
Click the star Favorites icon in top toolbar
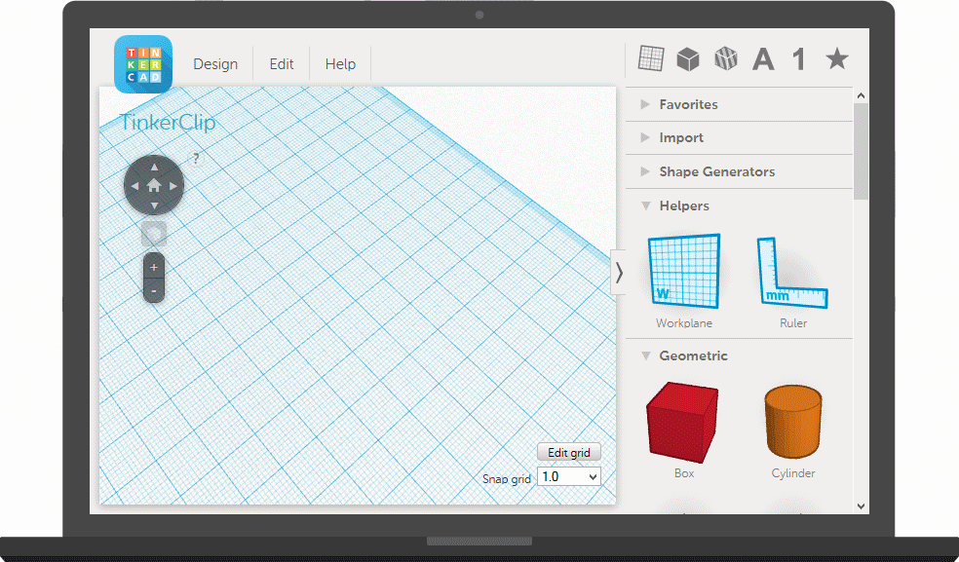coord(836,59)
